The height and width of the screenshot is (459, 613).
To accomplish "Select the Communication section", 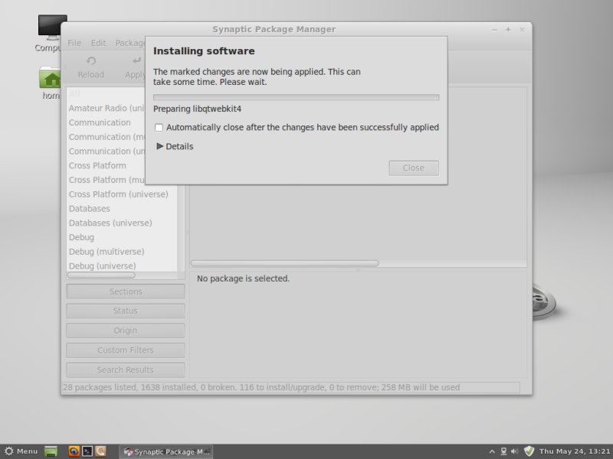I will tap(100, 122).
